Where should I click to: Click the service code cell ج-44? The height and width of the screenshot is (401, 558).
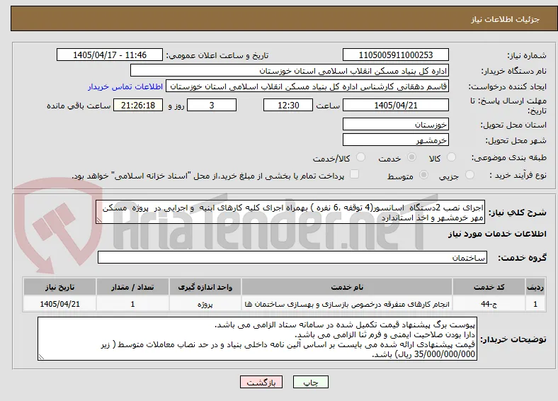(x=489, y=304)
